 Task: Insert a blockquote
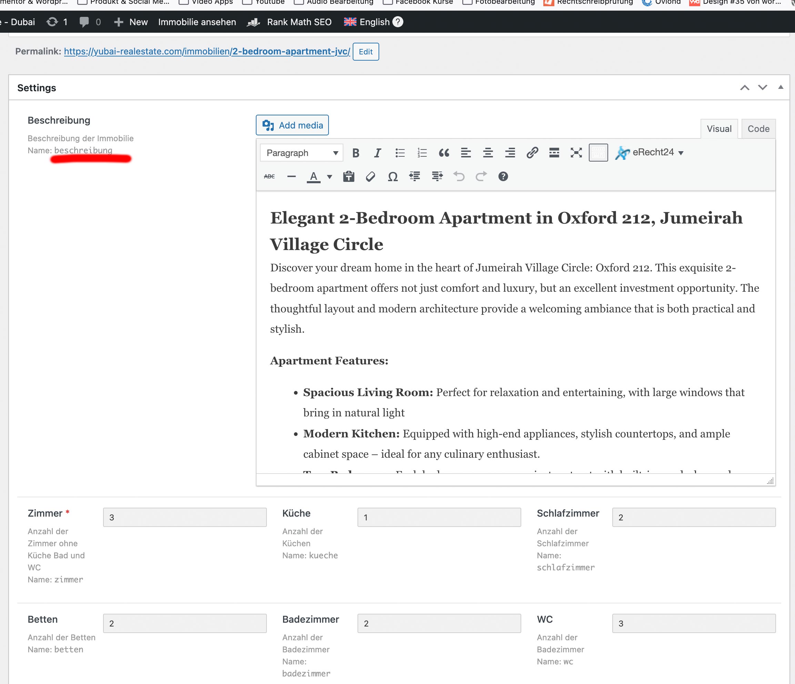444,153
